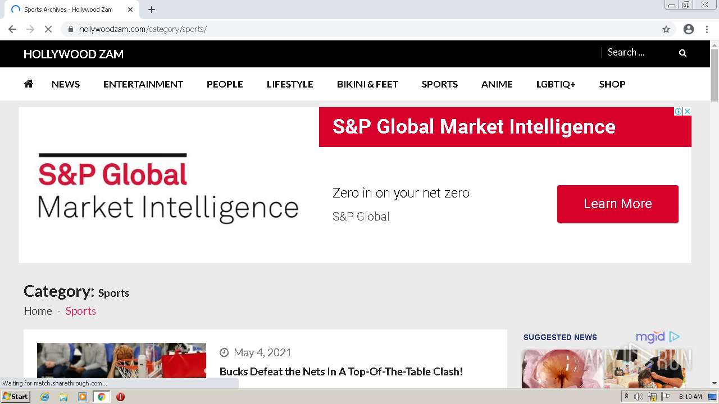Click the pink Sports breadcrumb

click(x=81, y=311)
